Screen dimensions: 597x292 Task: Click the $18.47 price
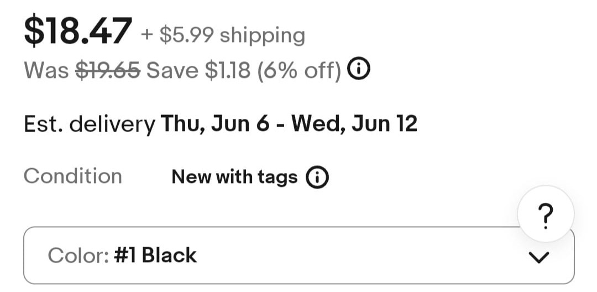coord(78,31)
